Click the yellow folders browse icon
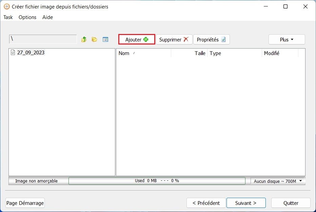Viewport: 316px width, 212px height. pyautogui.click(x=94, y=39)
